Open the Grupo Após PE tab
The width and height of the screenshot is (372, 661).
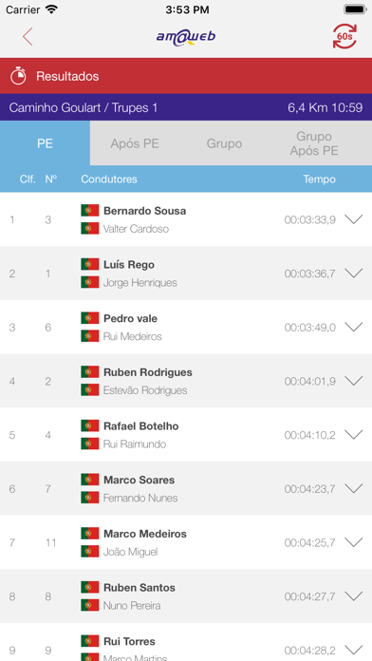pyautogui.click(x=314, y=143)
